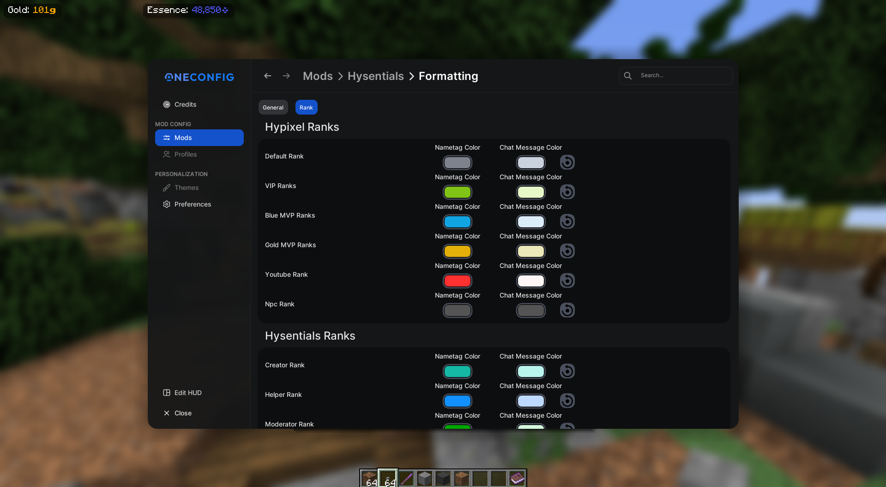
Task: Reset the Gold MVP Ranks colors
Action: 567,251
